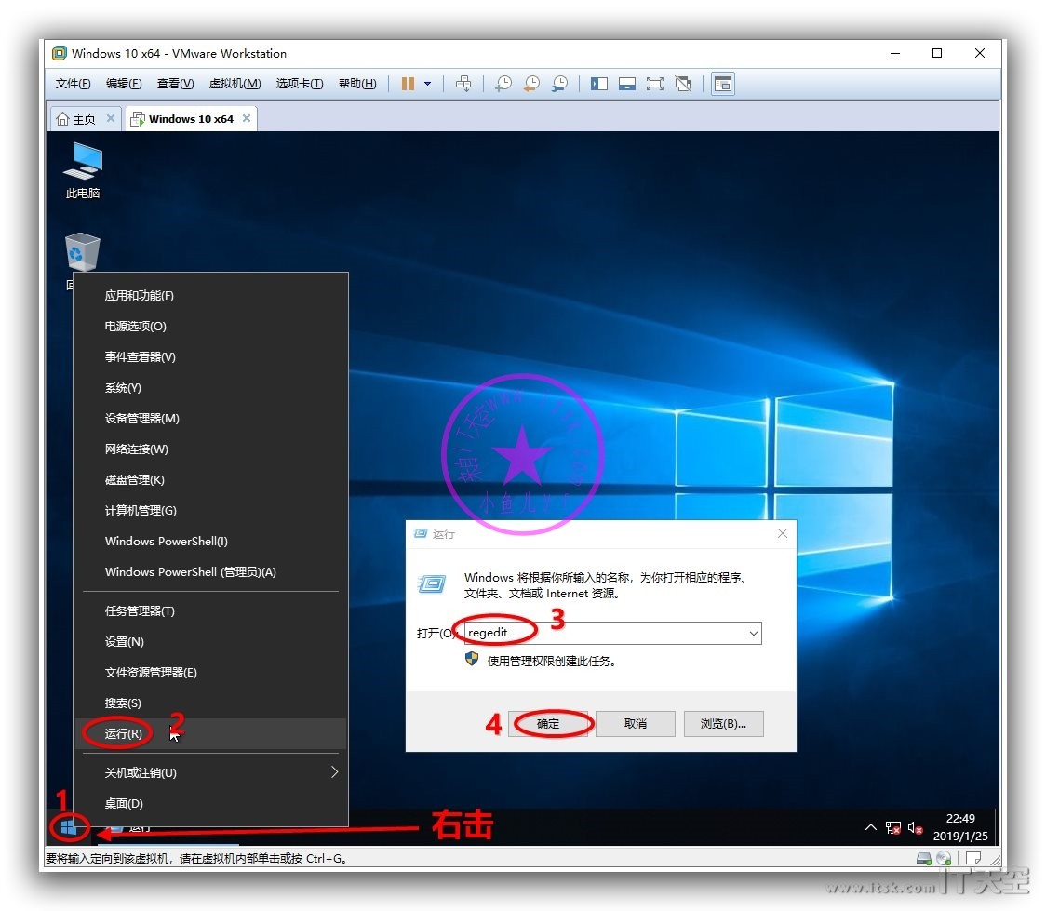The image size is (1046, 911).
Task: Send Ctrl+Alt+Del to the virtual machine
Action: [x=463, y=84]
